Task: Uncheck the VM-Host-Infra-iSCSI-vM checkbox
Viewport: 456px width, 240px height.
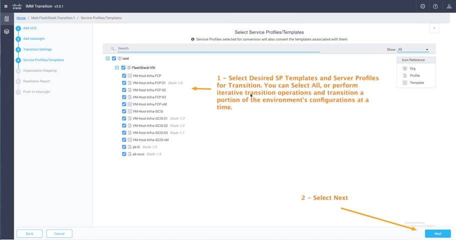Action: tap(124, 140)
